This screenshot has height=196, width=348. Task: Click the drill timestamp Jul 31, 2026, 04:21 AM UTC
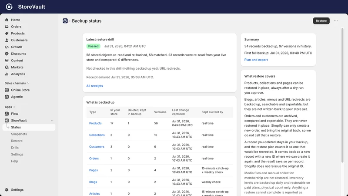click(125, 46)
